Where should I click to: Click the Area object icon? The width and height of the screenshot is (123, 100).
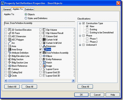(x=10, y=46)
